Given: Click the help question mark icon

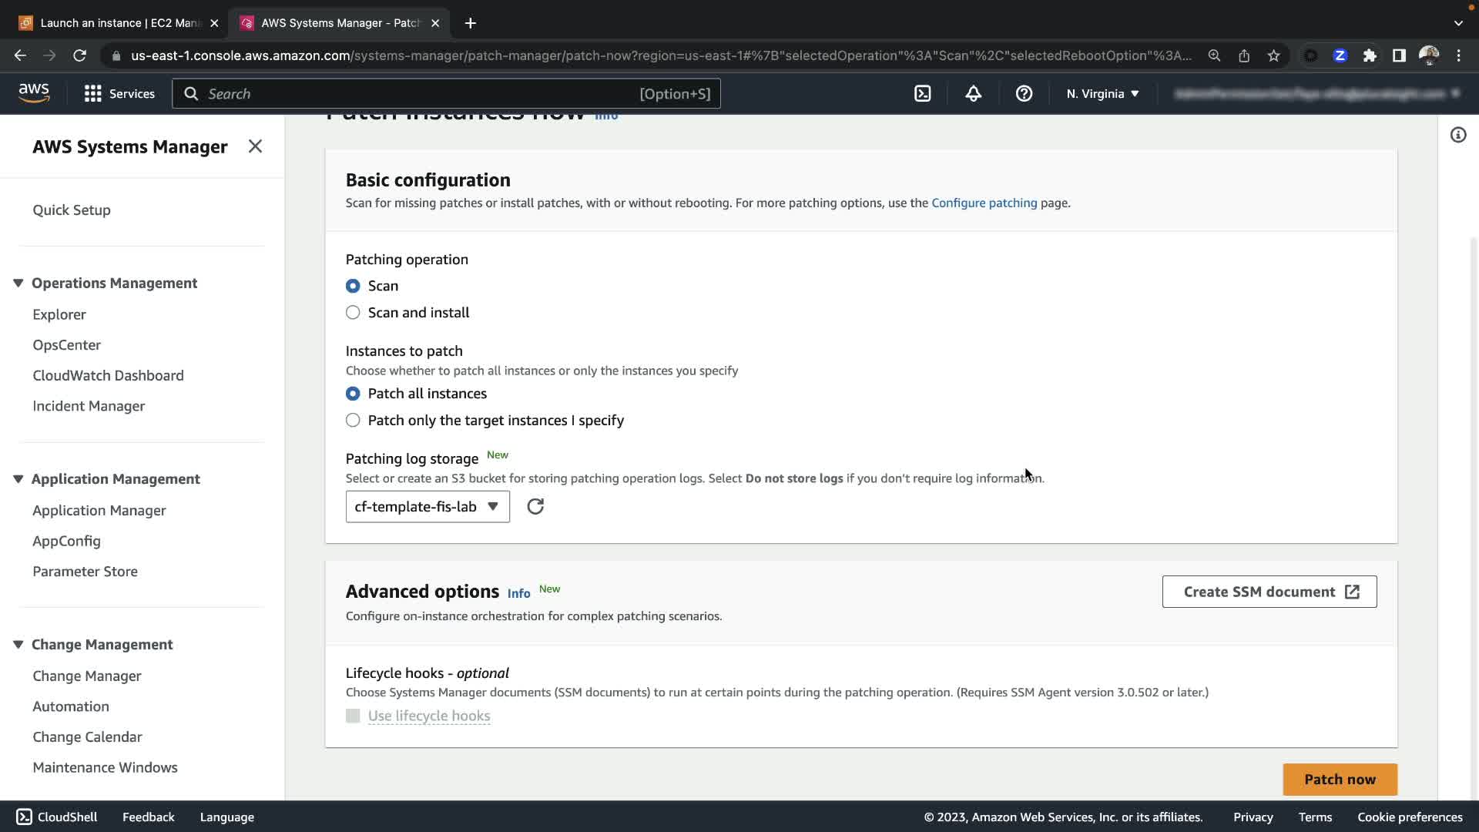Looking at the screenshot, I should click(x=1024, y=93).
